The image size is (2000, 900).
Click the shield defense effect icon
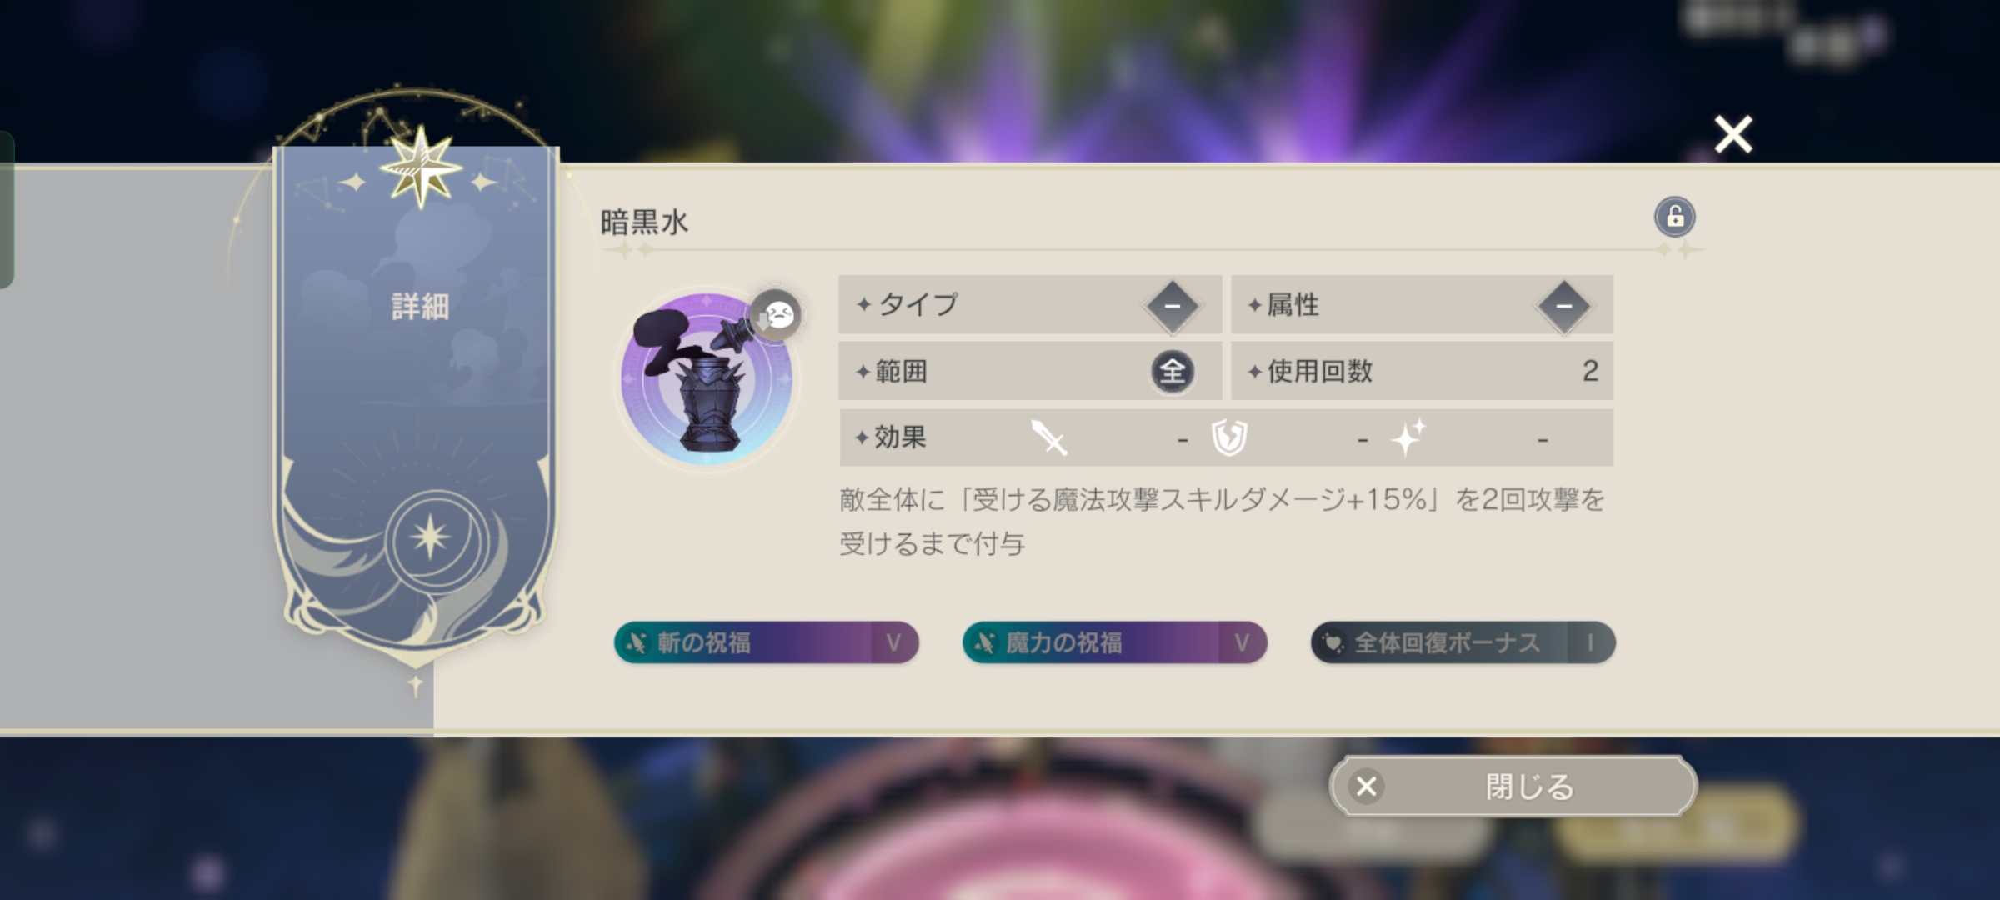click(x=1229, y=437)
